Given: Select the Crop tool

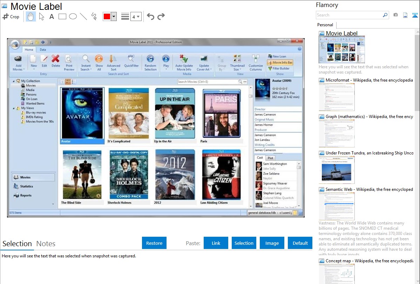Looking at the screenshot, I should (11, 16).
